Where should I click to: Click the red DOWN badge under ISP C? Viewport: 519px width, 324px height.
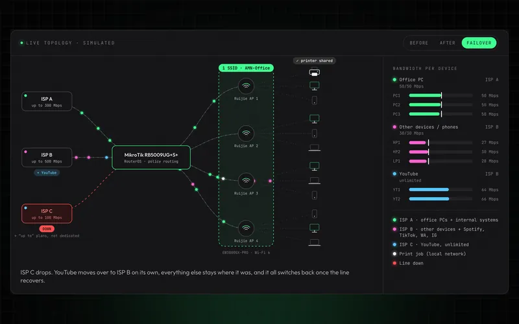point(47,229)
